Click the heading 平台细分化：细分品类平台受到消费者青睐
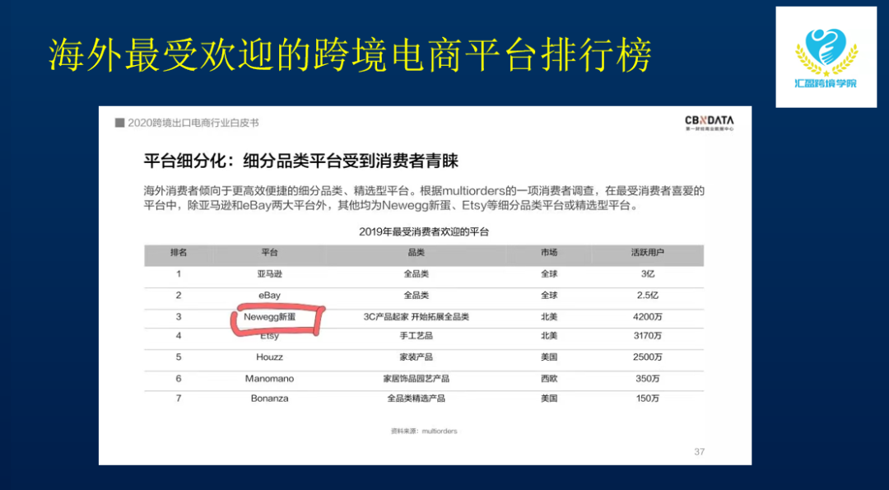Viewport: 889px width, 490px height. 301,161
